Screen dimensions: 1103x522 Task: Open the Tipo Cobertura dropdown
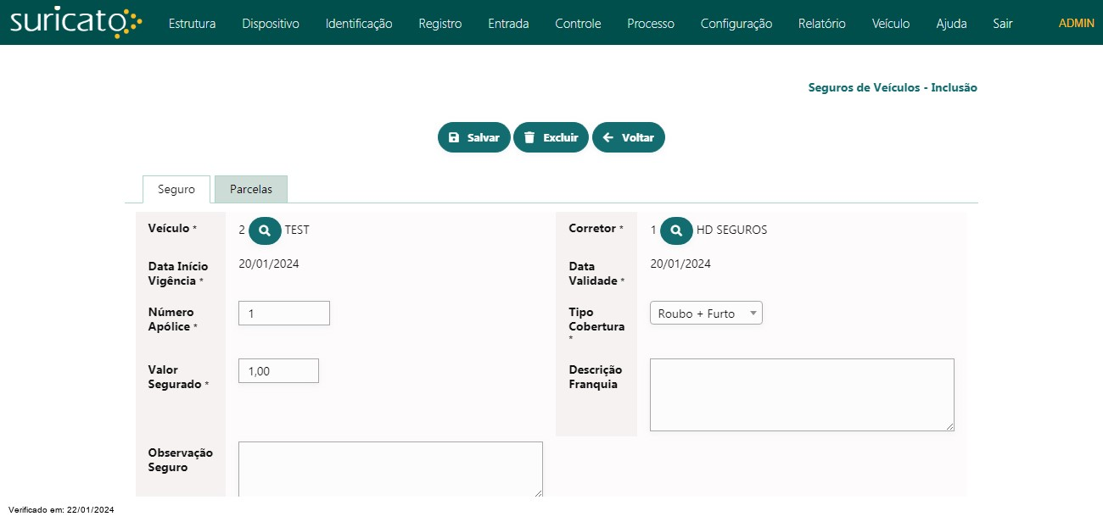pos(706,314)
